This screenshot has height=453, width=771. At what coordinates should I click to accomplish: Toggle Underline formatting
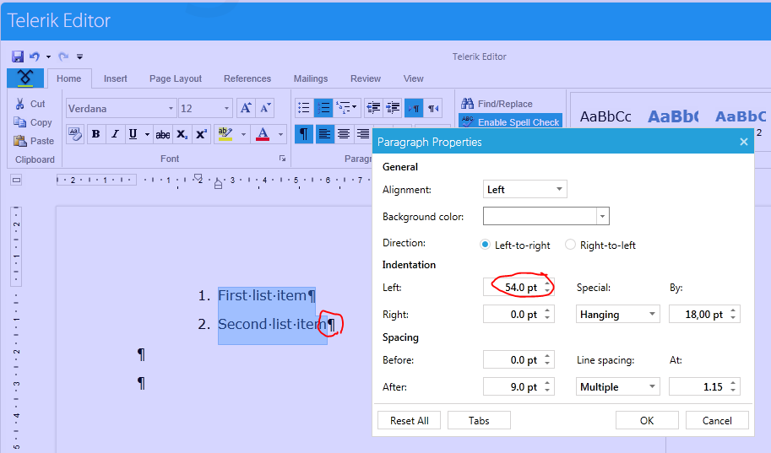coord(133,133)
